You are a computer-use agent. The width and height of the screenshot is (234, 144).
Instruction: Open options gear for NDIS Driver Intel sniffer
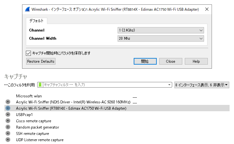pos(8,102)
